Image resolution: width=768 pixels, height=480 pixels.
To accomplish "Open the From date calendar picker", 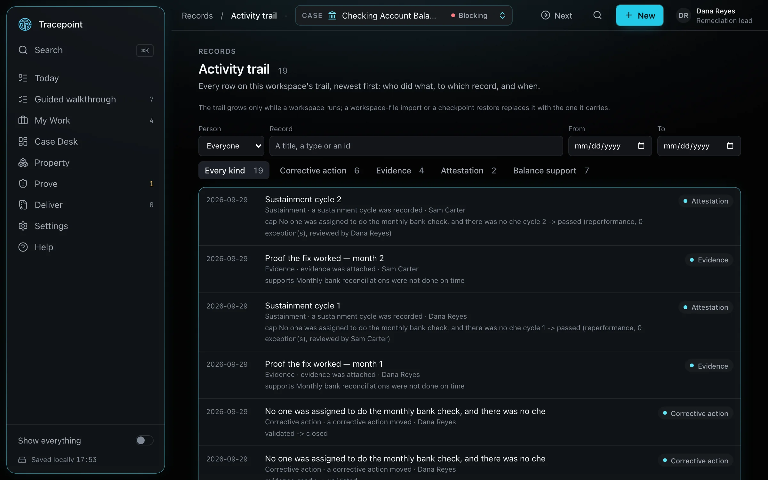I will coord(641,146).
